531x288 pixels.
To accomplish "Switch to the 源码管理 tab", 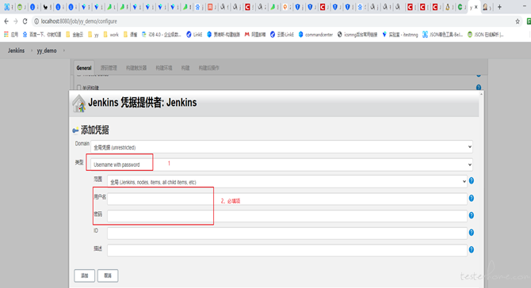I will coord(109,68).
